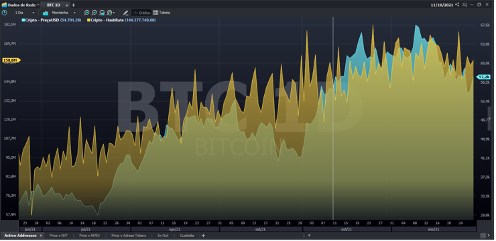
Task: Click the horizontal scrollbar thumb
Action: [x=483, y=236]
